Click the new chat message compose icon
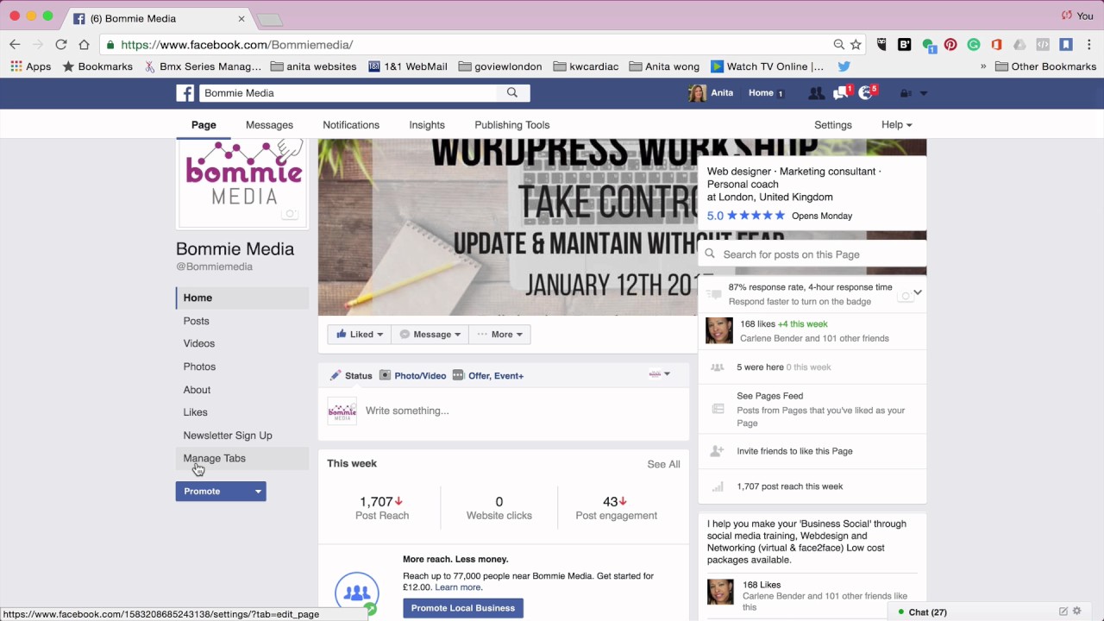Image resolution: width=1104 pixels, height=621 pixels. point(1063,612)
